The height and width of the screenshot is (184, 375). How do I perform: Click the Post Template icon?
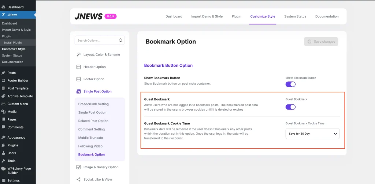coord(3,88)
